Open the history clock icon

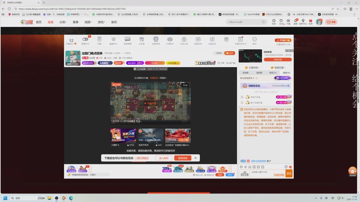point(274,22)
